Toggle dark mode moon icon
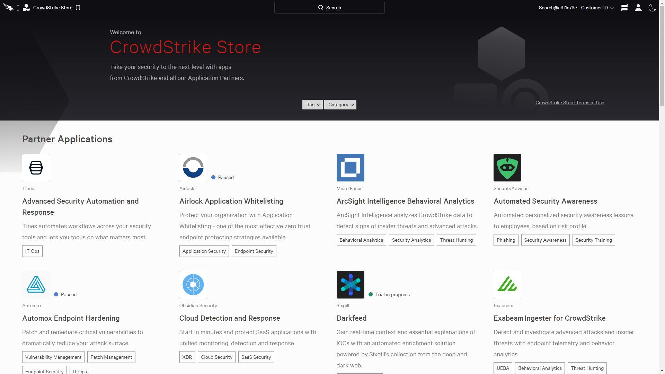Viewport: 665px width, 374px height. pyautogui.click(x=652, y=8)
